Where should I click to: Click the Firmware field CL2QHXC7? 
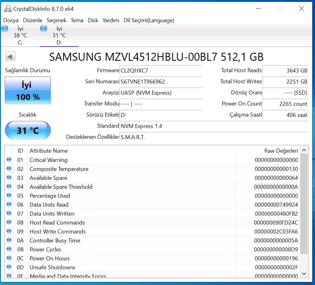click(x=161, y=71)
